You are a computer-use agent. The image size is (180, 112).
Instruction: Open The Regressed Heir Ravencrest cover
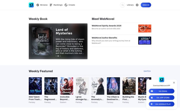click(51, 86)
